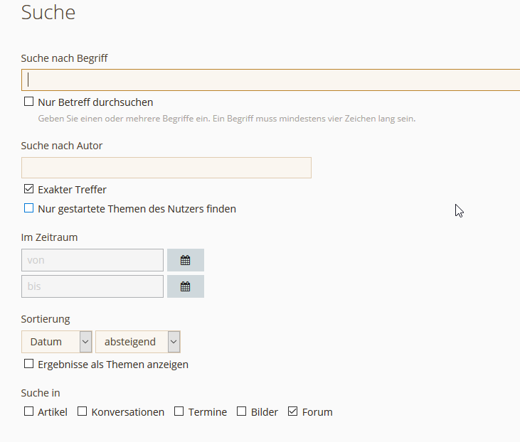
Task: Open the calendar picker for the 'von' date
Action: (185, 260)
